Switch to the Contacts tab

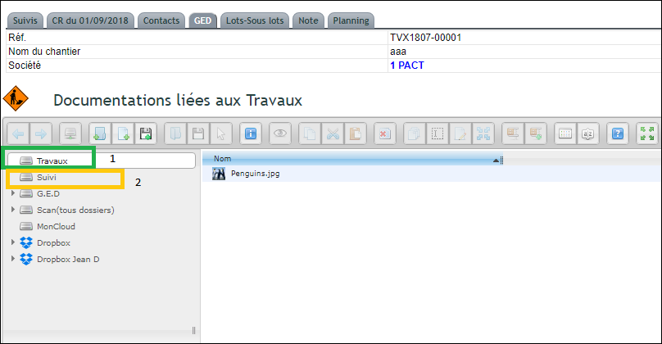(161, 20)
